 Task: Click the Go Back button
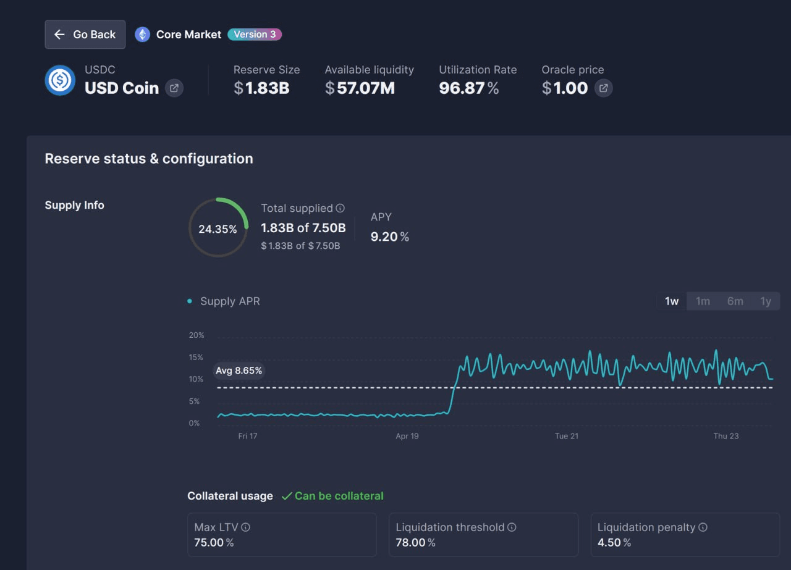[85, 35]
